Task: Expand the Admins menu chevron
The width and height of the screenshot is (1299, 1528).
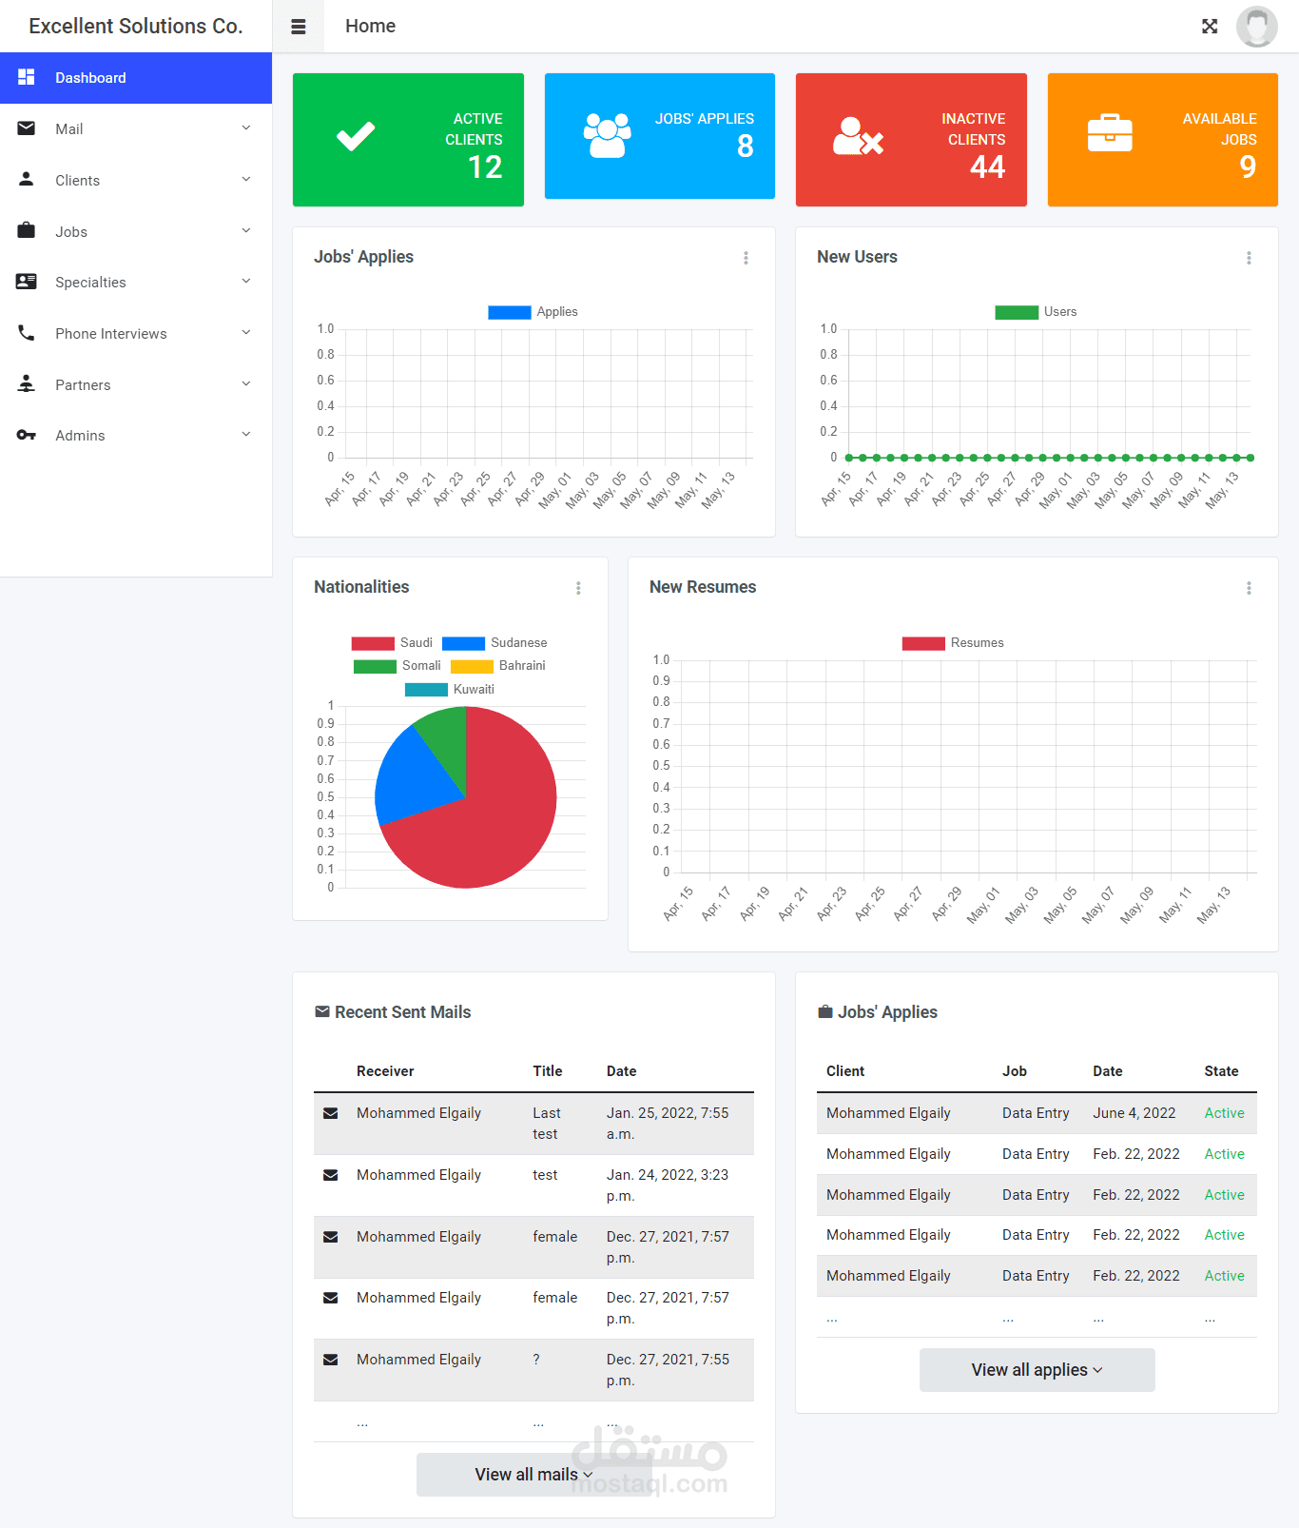Action: click(x=246, y=435)
